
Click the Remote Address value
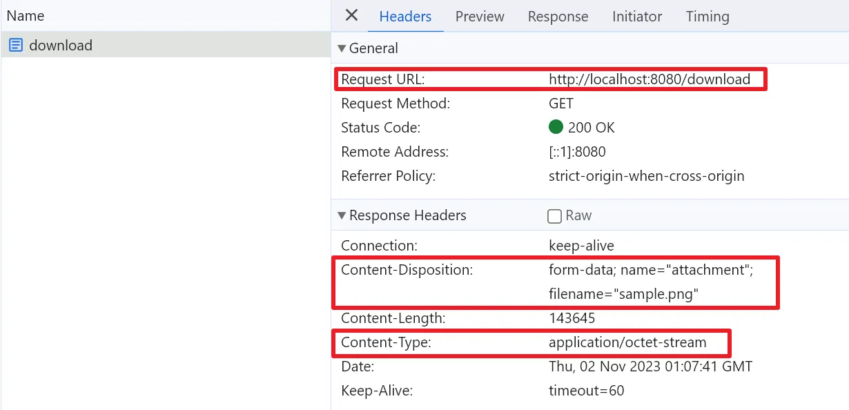point(577,152)
